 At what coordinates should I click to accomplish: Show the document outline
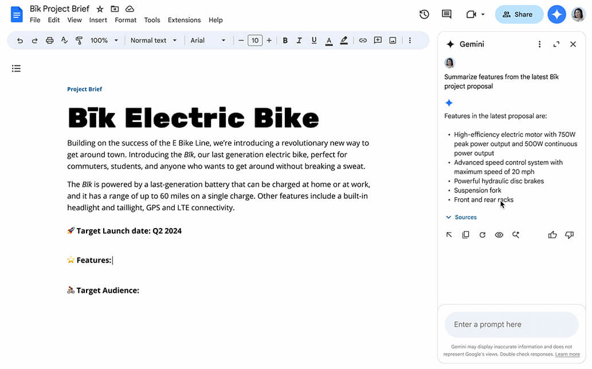pyautogui.click(x=16, y=68)
